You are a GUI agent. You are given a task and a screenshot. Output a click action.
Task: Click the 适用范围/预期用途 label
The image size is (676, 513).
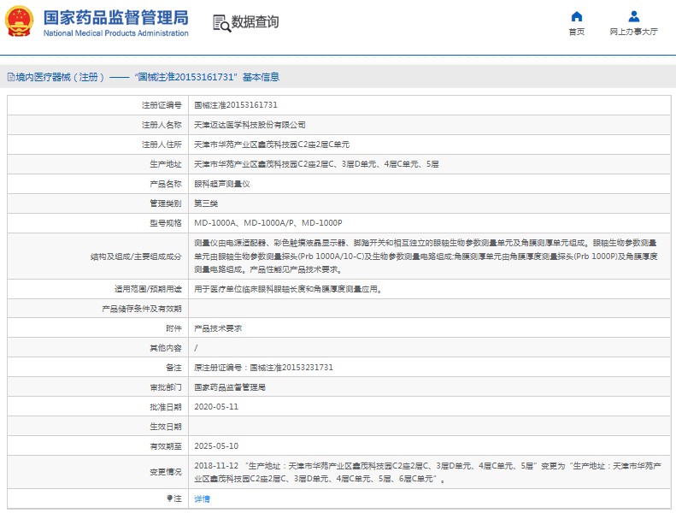point(148,289)
